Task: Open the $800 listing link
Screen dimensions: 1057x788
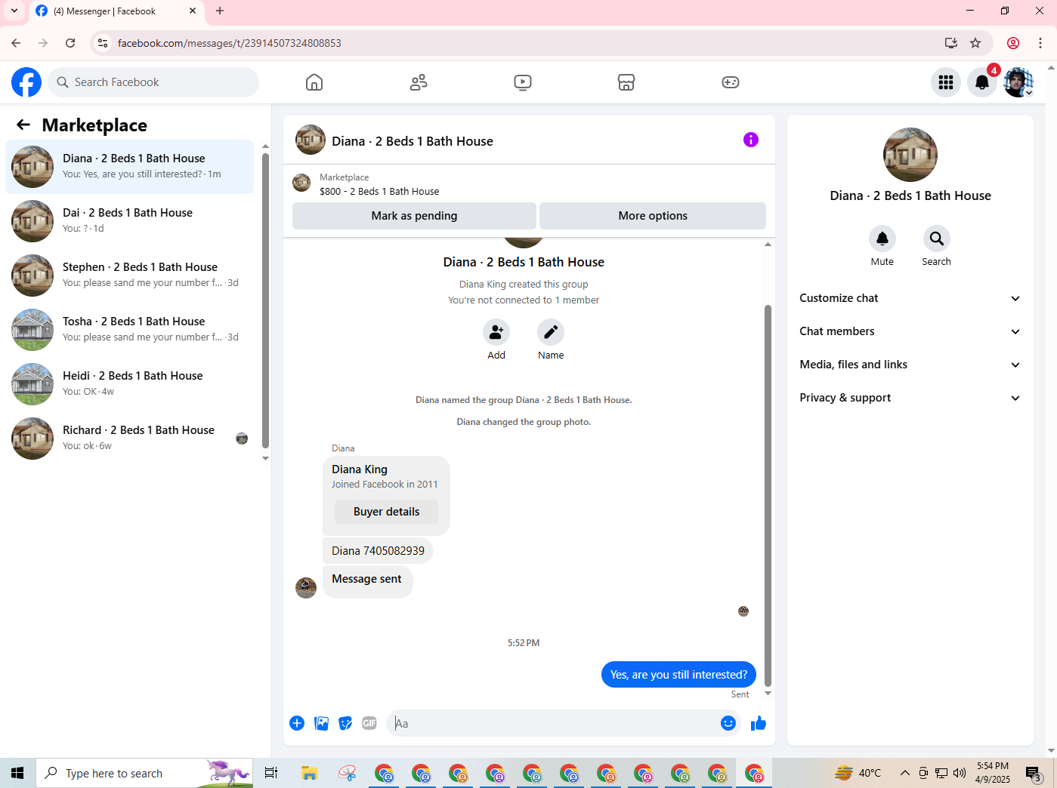Action: click(379, 192)
